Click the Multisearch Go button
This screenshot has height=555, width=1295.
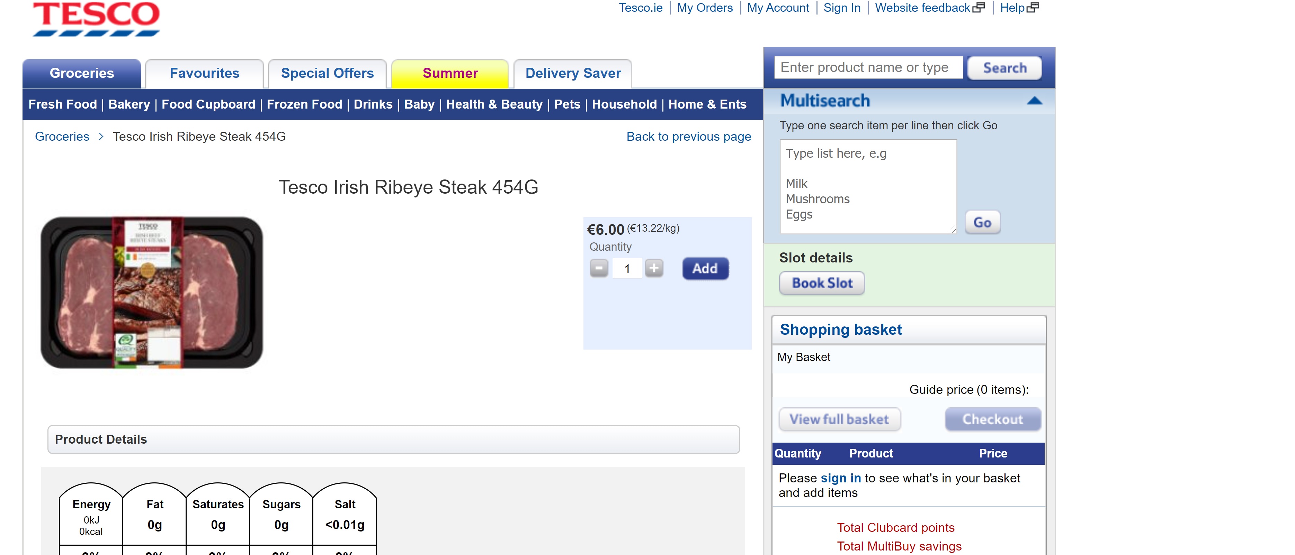point(982,222)
